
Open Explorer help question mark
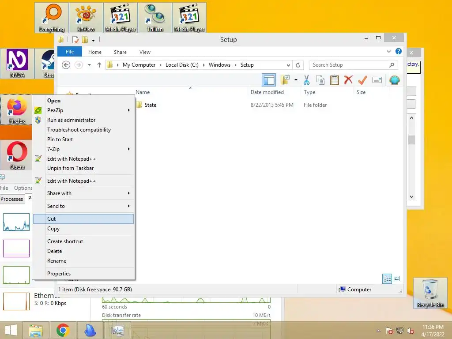point(399,51)
